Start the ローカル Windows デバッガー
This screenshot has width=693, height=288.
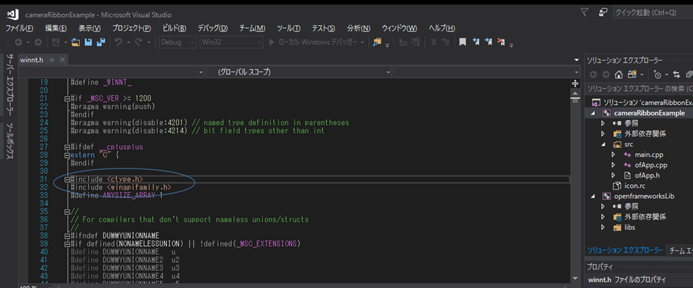pyautogui.click(x=316, y=42)
